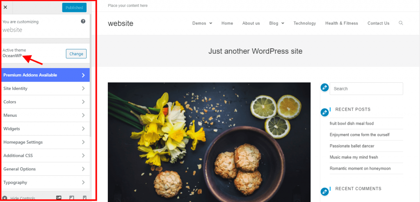
Task: Open the Typography section
Action: [x=46, y=182]
